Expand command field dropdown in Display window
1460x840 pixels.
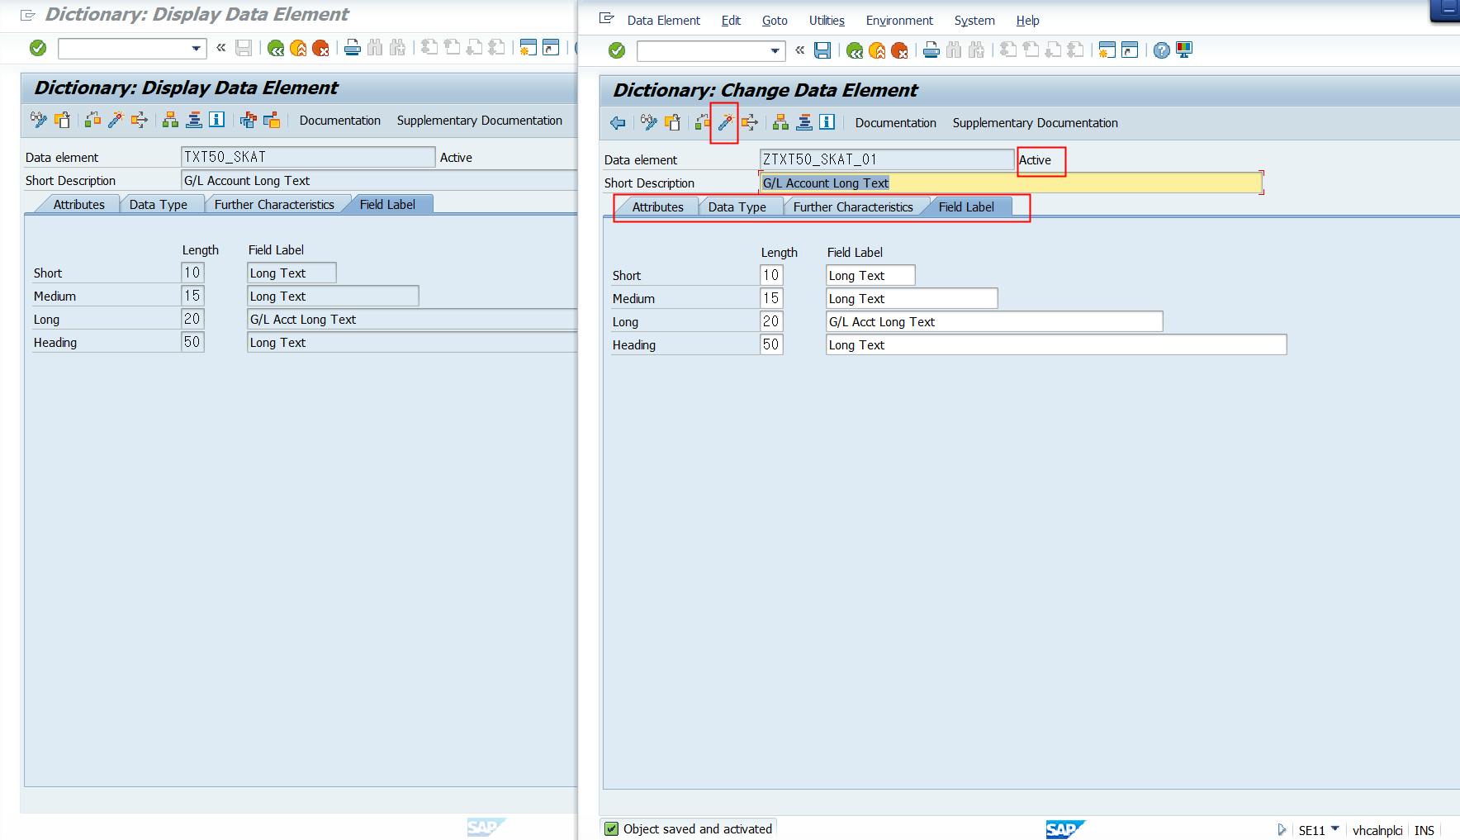coord(196,49)
